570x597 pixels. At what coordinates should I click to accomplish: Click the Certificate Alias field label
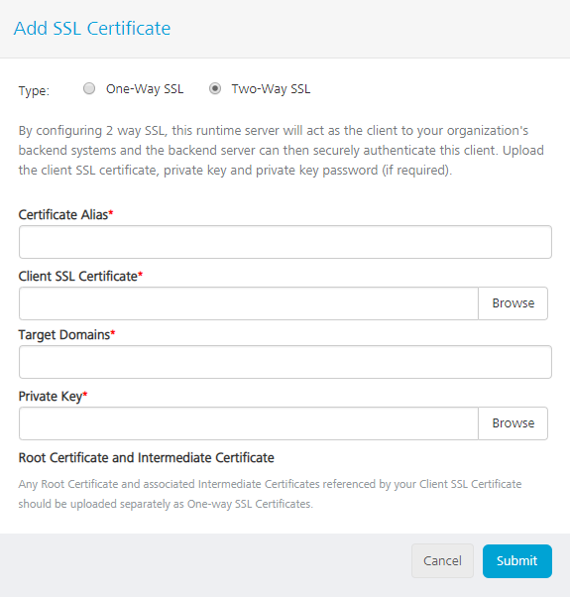click(65, 215)
